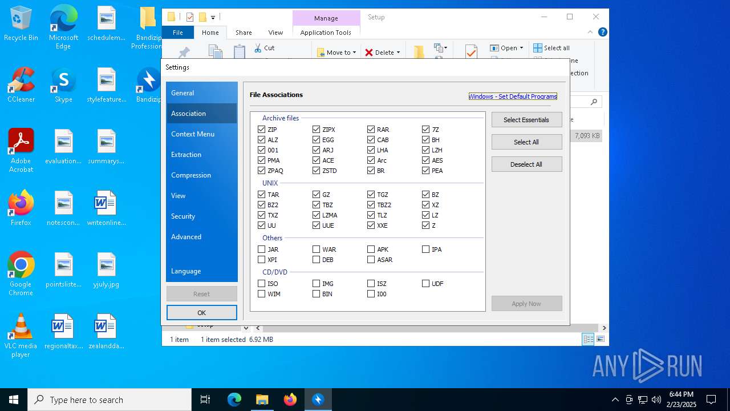
Task: Open Explorer ribbon help icon
Action: 603,33
